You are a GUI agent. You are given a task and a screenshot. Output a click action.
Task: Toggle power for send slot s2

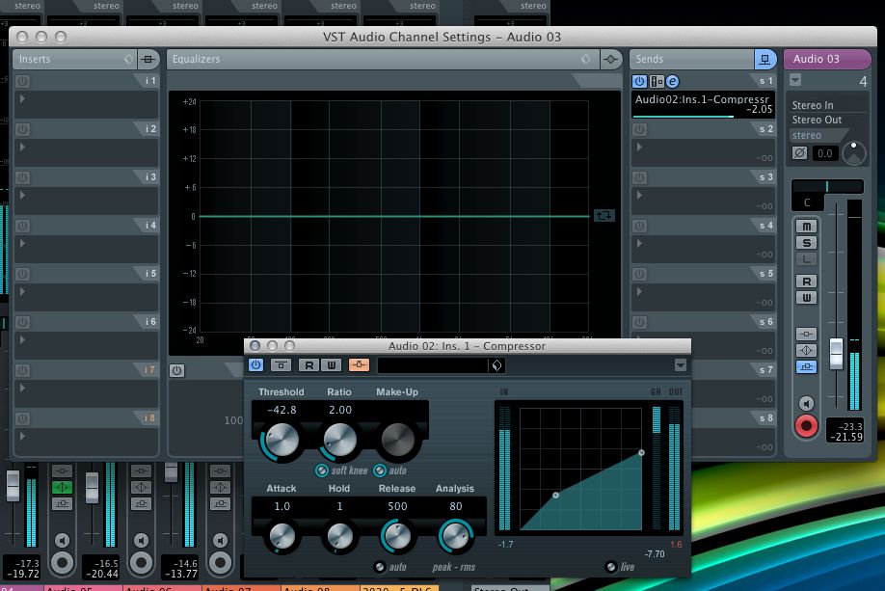[x=639, y=129]
